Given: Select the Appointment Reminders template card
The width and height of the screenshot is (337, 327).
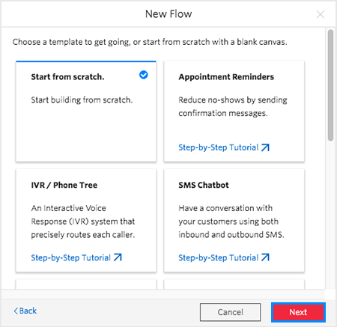Looking at the screenshot, I should click(234, 111).
